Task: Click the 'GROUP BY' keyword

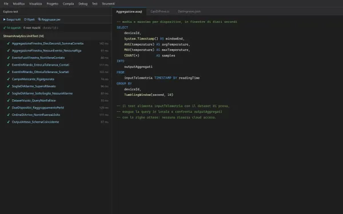Action: click(x=124, y=84)
